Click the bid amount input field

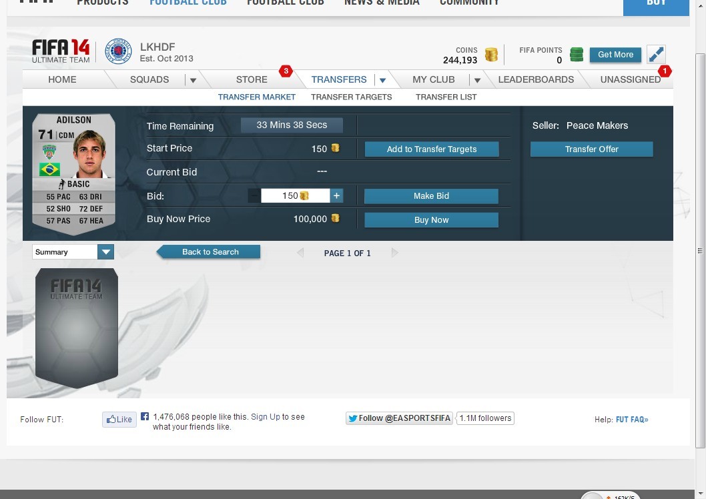[296, 195]
